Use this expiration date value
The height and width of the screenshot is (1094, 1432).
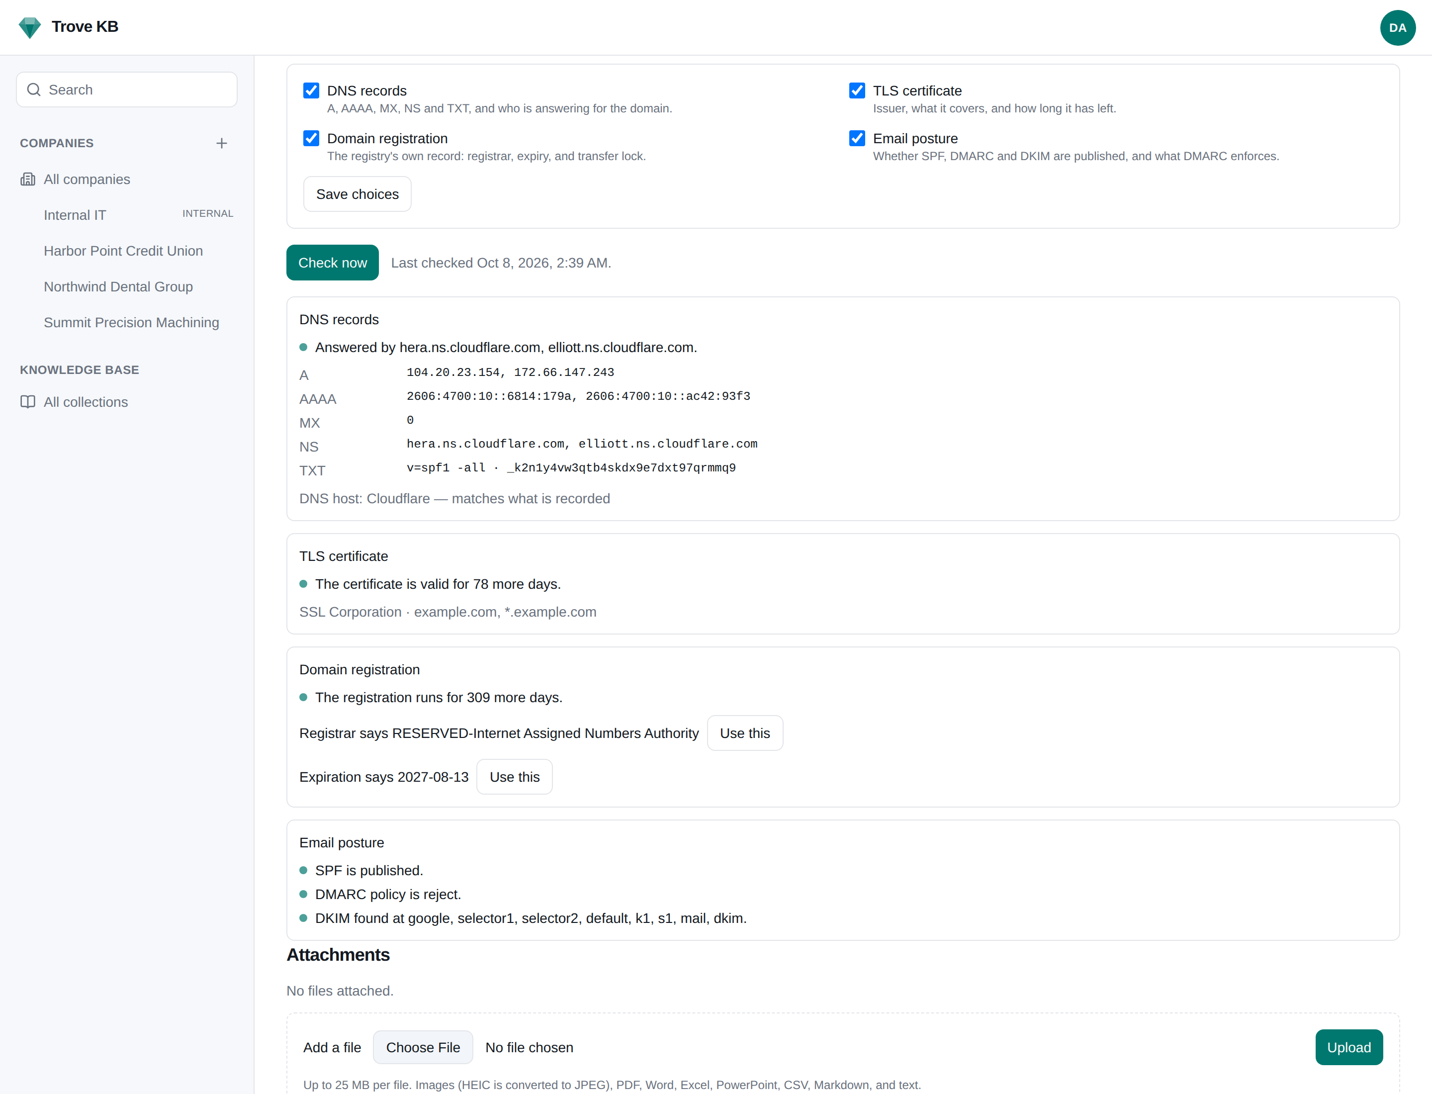pyautogui.click(x=515, y=777)
